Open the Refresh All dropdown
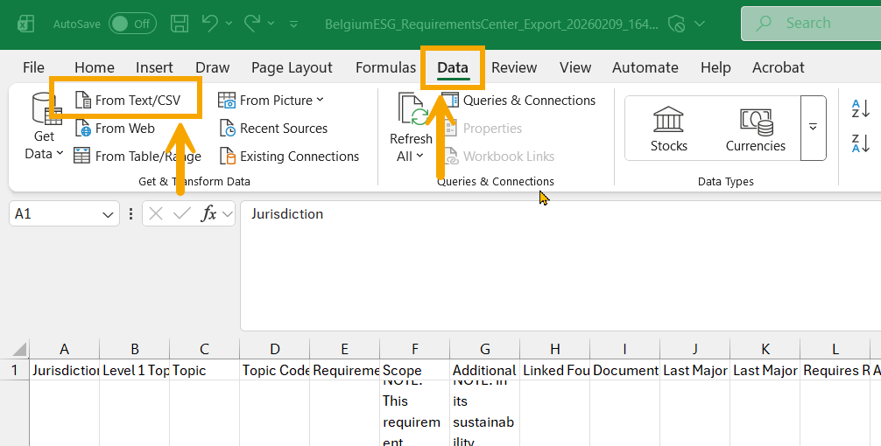The width and height of the screenshot is (881, 446). [411, 156]
